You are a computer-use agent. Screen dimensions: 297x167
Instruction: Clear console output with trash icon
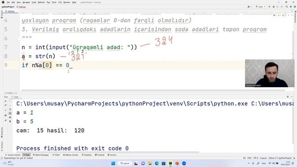[x=10, y=122]
